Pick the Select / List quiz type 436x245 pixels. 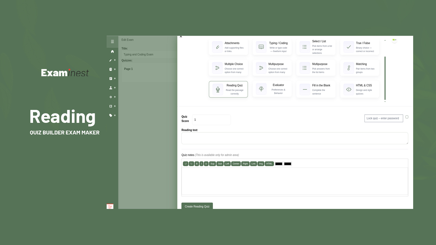pos(316,47)
